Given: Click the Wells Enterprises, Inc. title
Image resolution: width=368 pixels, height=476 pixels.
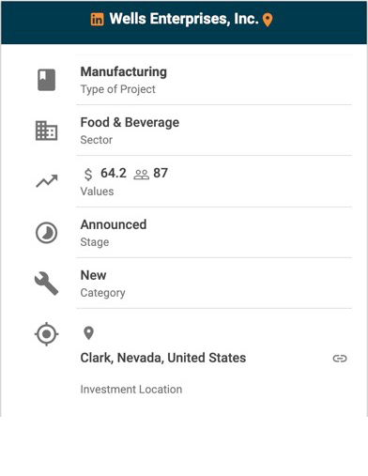Looking at the screenshot, I should (184, 19).
